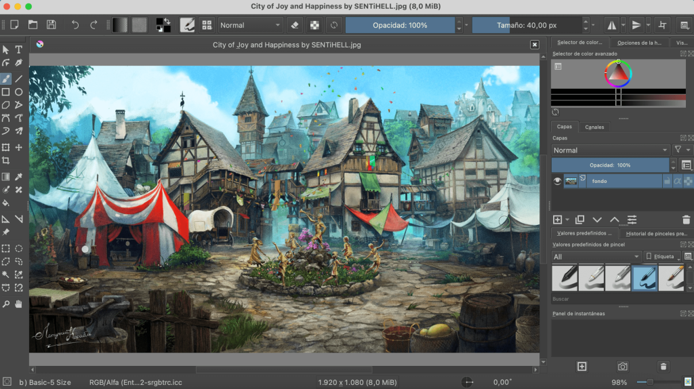Expand the layer blending mode Normal dropdown
The image size is (694, 389).
(x=610, y=150)
